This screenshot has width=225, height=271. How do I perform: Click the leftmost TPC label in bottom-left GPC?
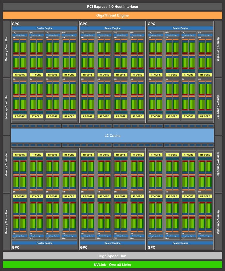click(x=14, y=238)
